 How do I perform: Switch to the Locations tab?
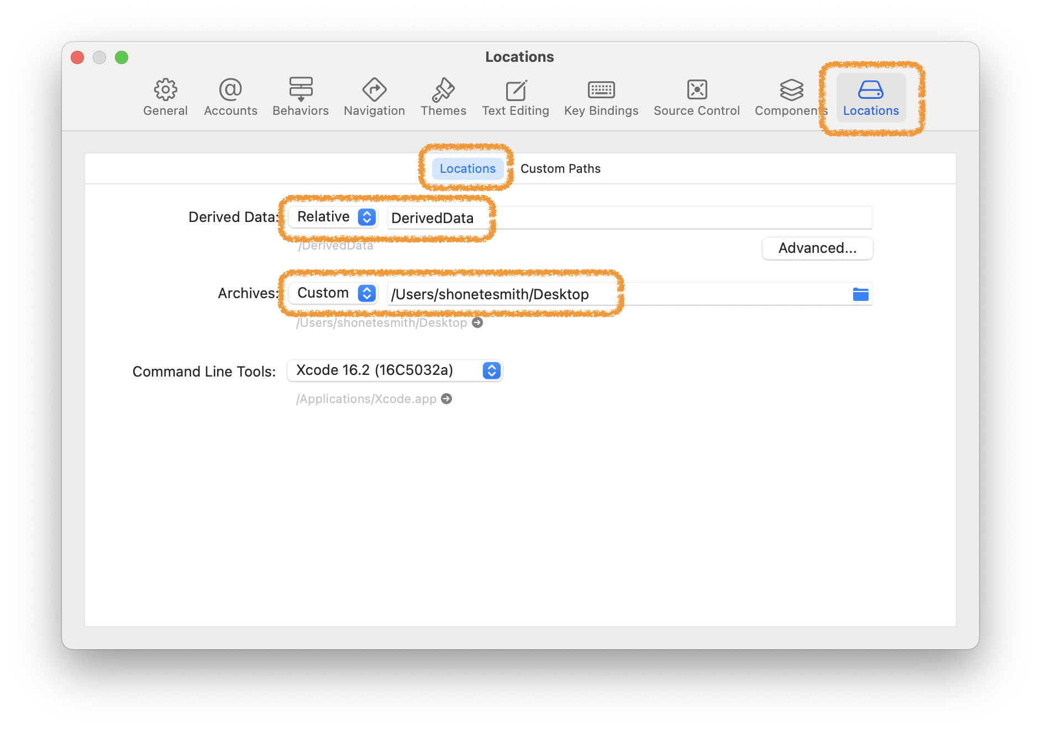tap(467, 168)
